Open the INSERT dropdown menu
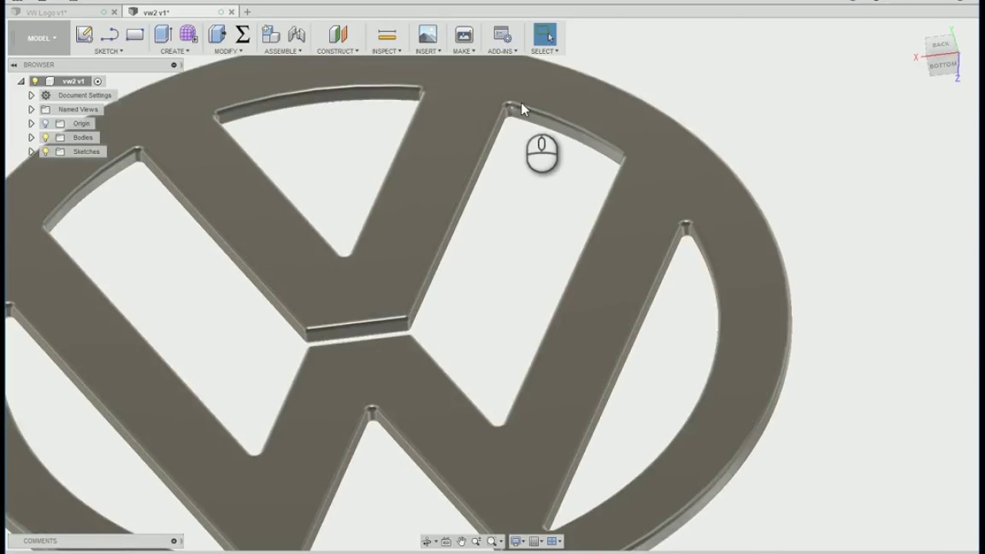The image size is (985, 554). click(x=428, y=52)
